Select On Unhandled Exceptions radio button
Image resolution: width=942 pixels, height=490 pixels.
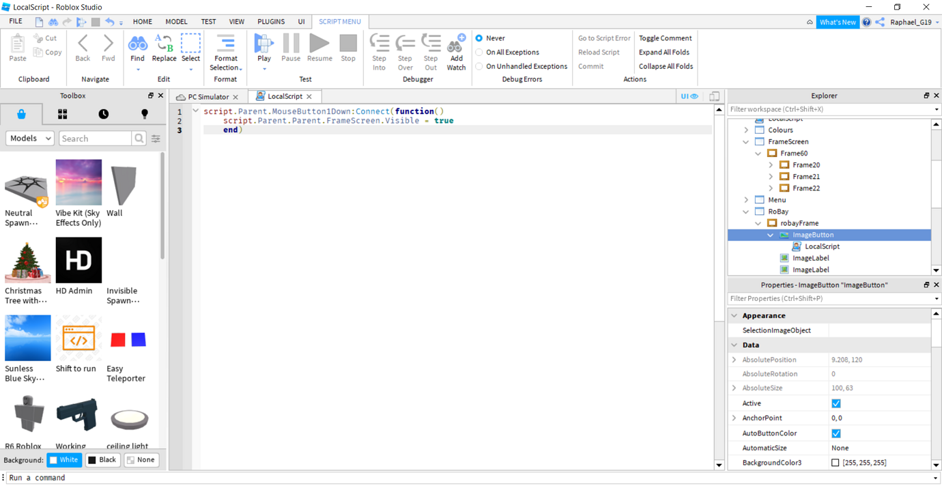[479, 66]
